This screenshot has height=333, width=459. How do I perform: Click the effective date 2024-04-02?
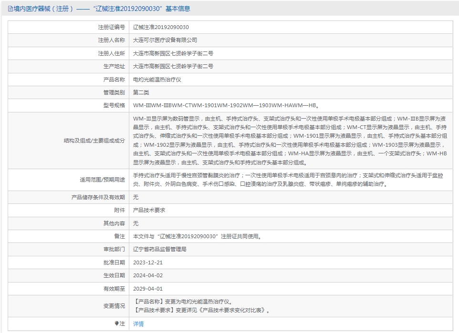tap(148, 275)
